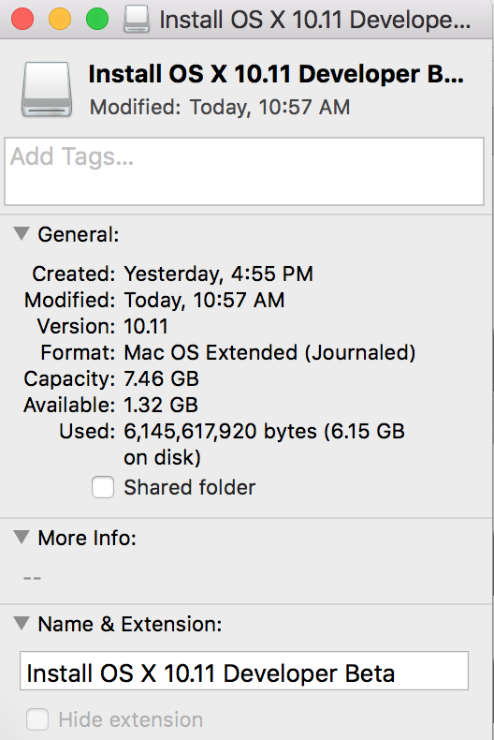The image size is (494, 740).
Task: Click the General section header label
Action: point(79,234)
